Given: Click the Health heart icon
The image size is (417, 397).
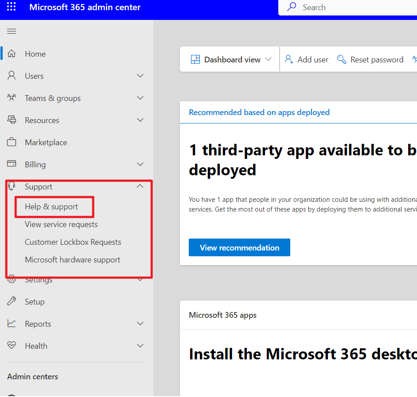Looking at the screenshot, I should [x=12, y=345].
